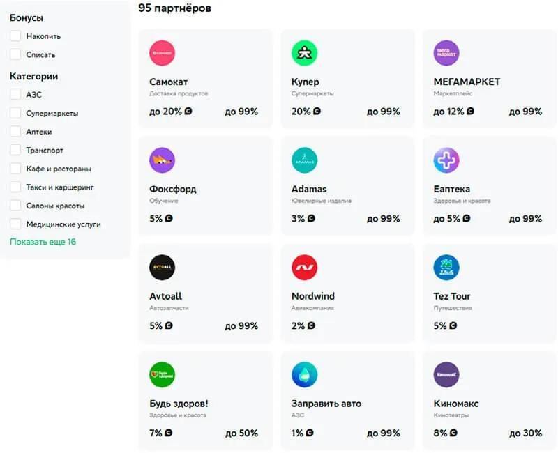The image size is (558, 453).
Task: Click bonus coin icon next to МЕГАМАРКЕТ 12%
Action: pyautogui.click(x=470, y=111)
